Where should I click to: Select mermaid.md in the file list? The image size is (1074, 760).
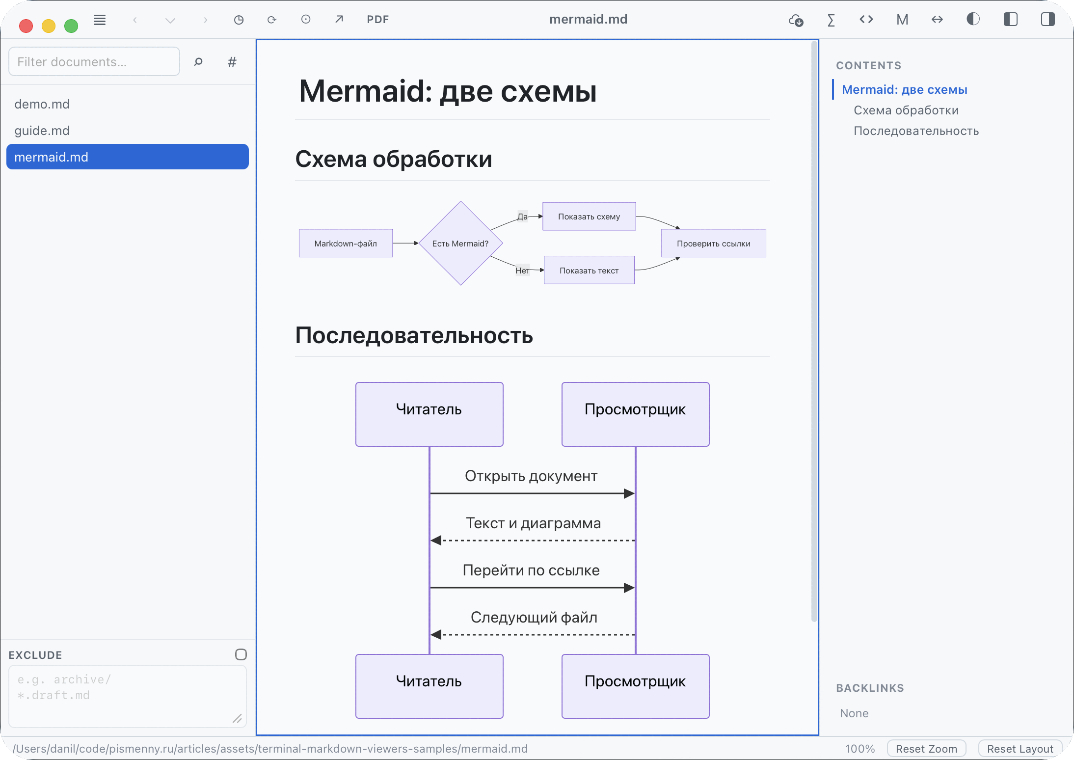click(x=128, y=157)
